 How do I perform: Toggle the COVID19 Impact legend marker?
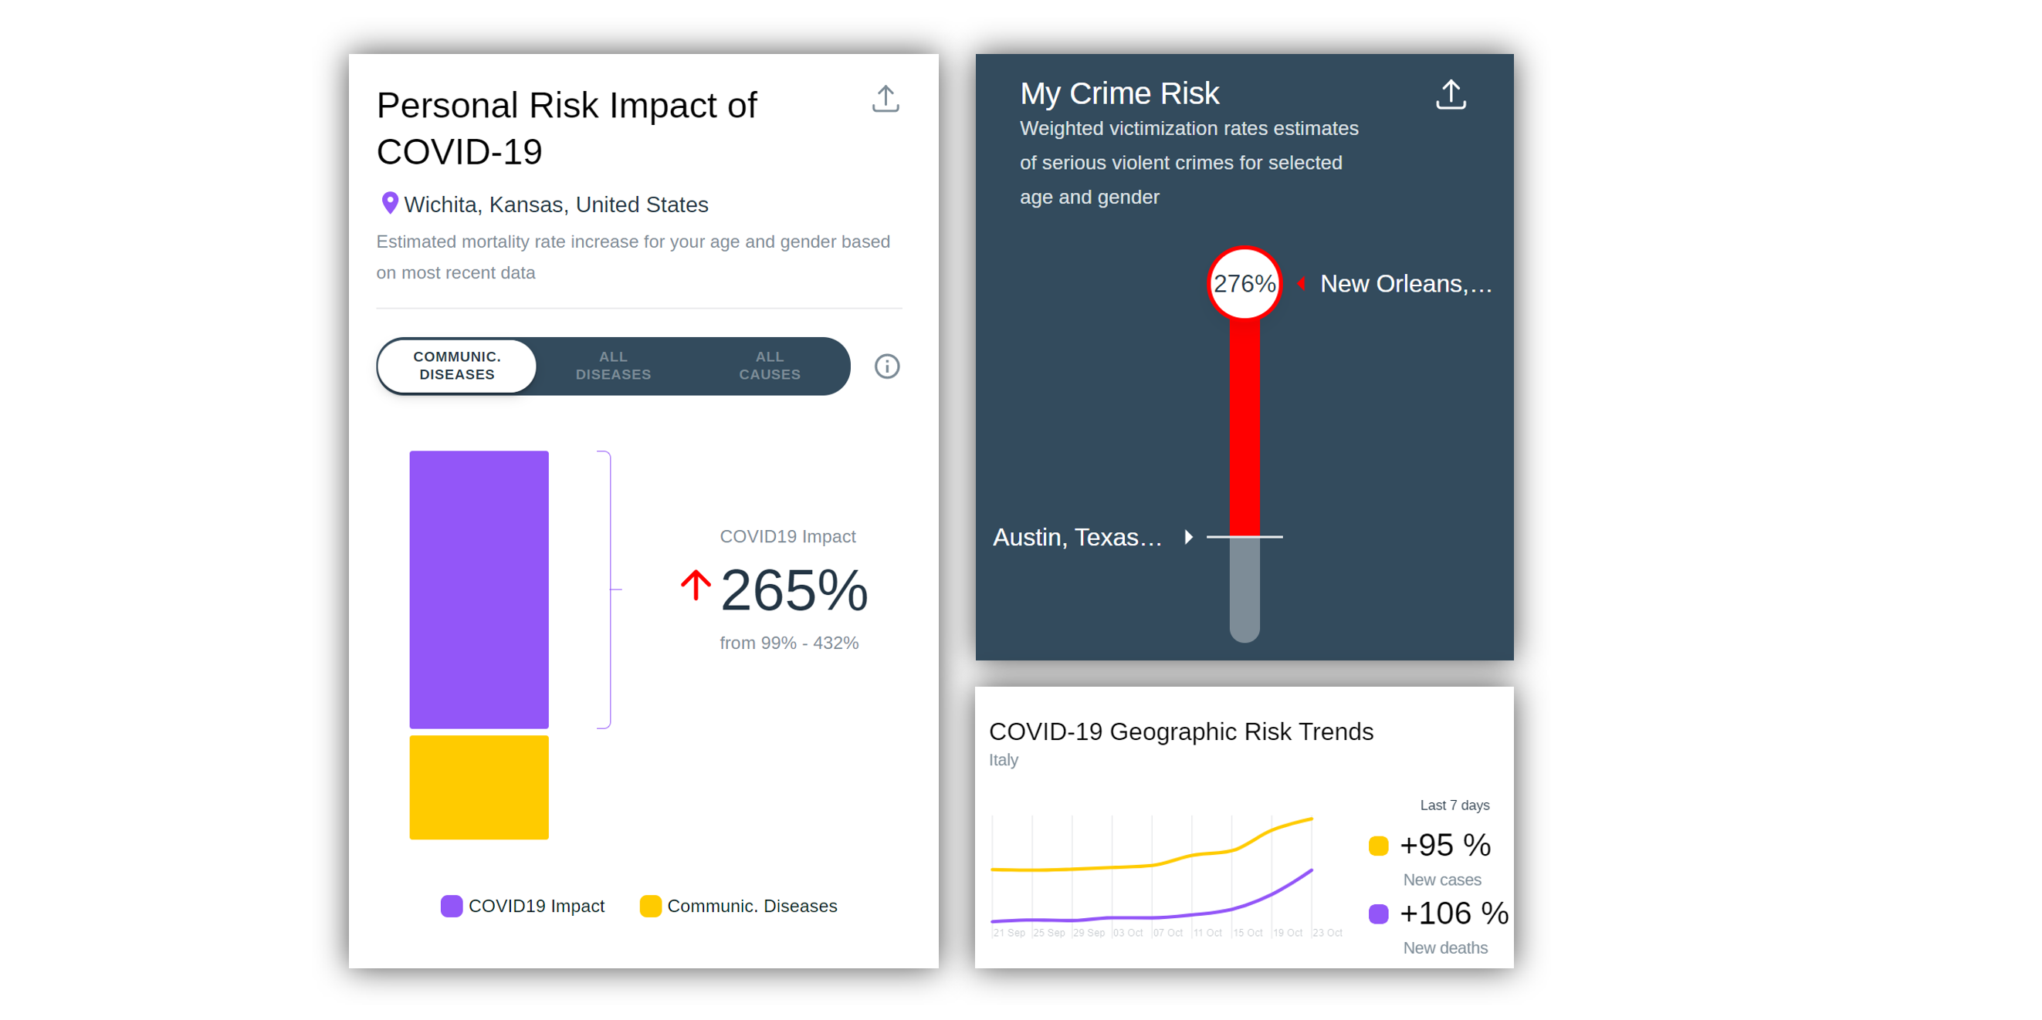(x=451, y=905)
